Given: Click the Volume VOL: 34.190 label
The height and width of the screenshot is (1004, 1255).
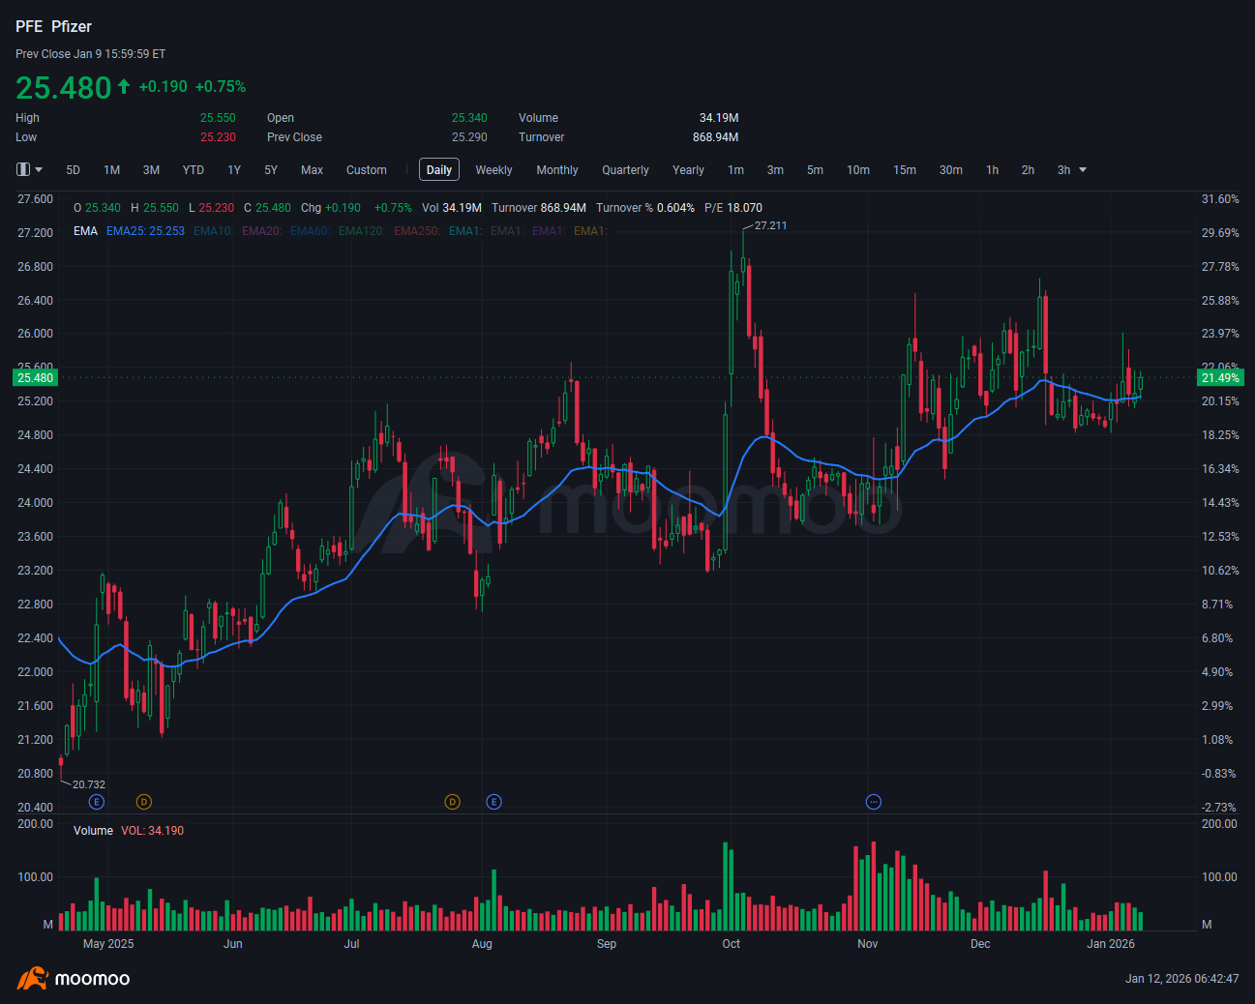Looking at the screenshot, I should [129, 831].
